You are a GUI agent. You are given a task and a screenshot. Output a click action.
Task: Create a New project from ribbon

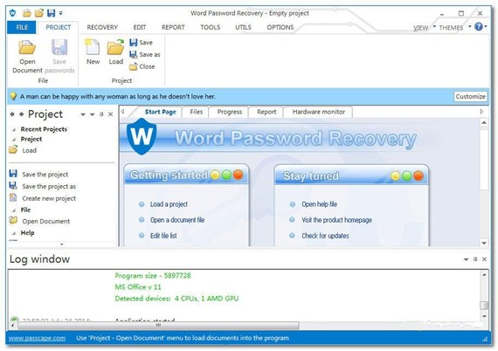pyautogui.click(x=93, y=47)
